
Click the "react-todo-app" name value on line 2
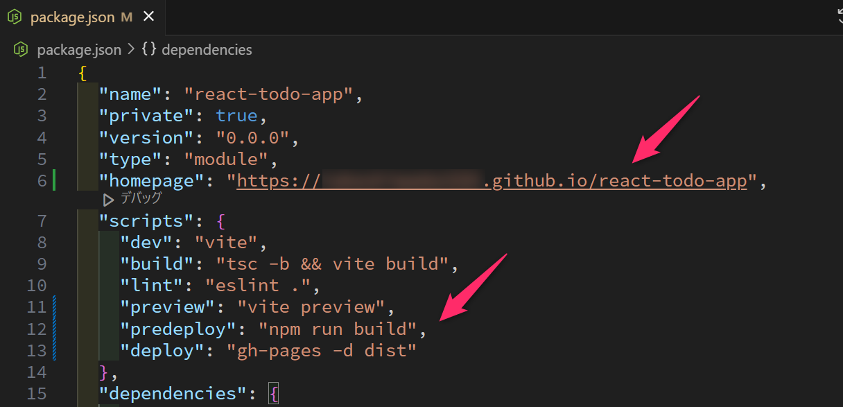coord(269,94)
